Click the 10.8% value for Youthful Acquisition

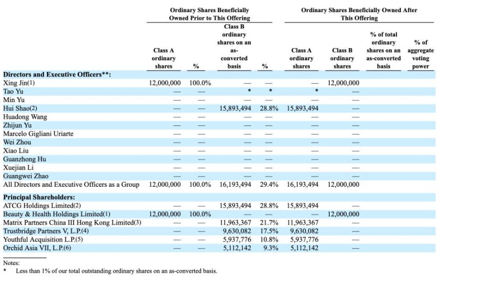point(269,240)
